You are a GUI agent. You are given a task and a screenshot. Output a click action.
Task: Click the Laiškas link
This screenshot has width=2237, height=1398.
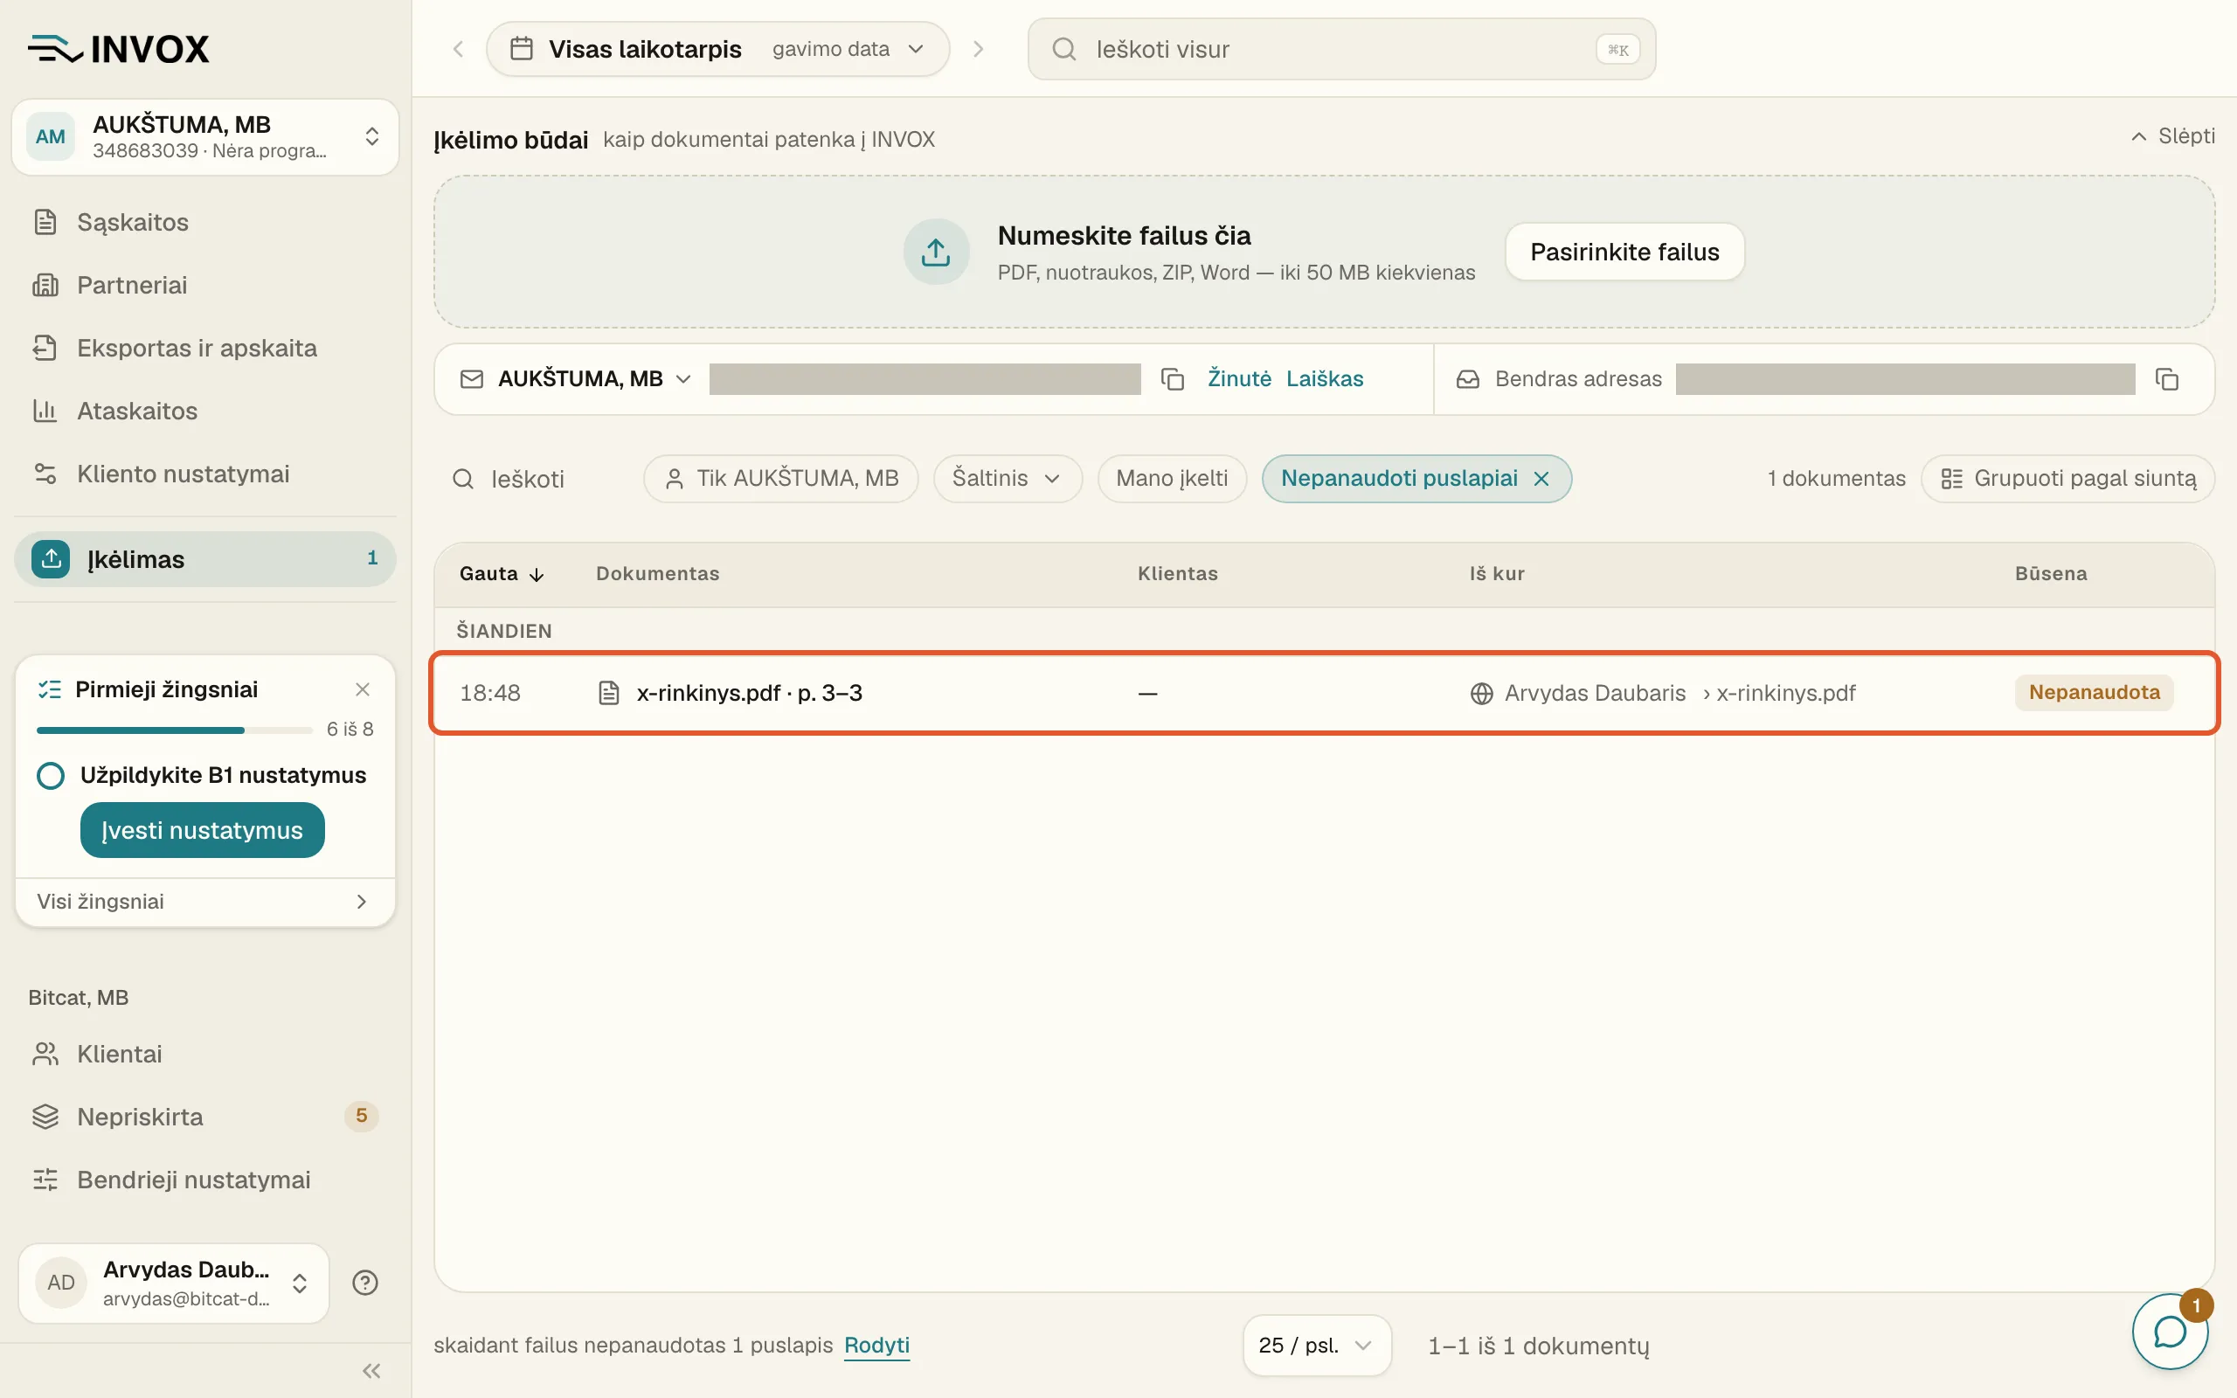pos(1325,379)
